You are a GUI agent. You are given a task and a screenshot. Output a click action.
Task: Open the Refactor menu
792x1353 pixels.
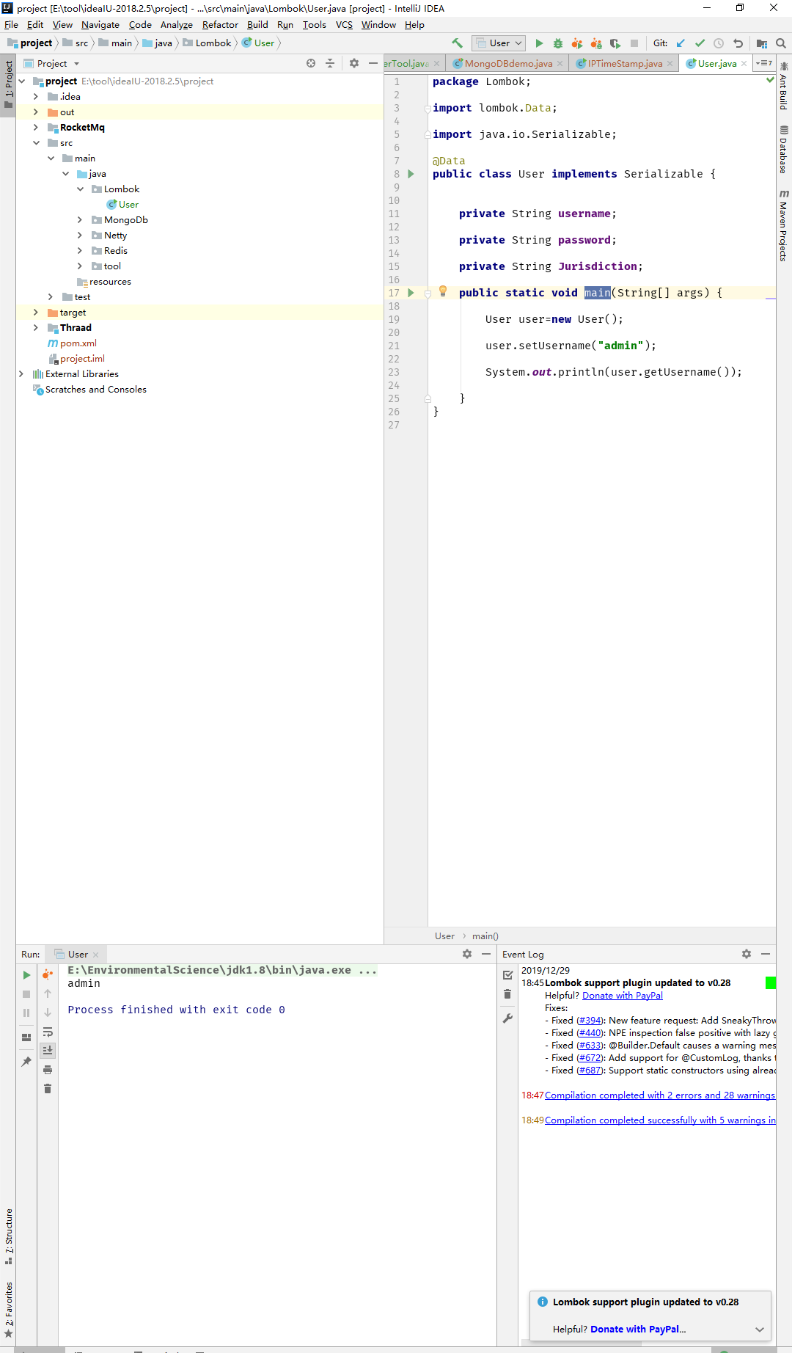pyautogui.click(x=220, y=24)
